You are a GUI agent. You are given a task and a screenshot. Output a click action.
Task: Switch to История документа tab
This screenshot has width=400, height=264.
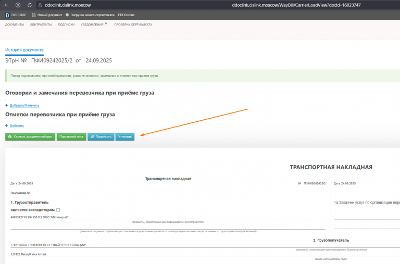click(x=24, y=50)
